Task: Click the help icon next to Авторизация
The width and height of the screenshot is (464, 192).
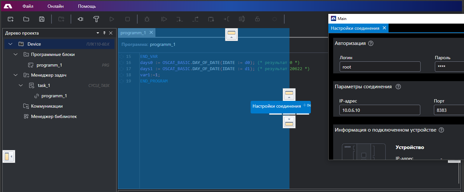Action: pyautogui.click(x=371, y=43)
